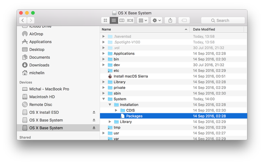Switch to icon view
Screen dimensions: 264x164
106,20
